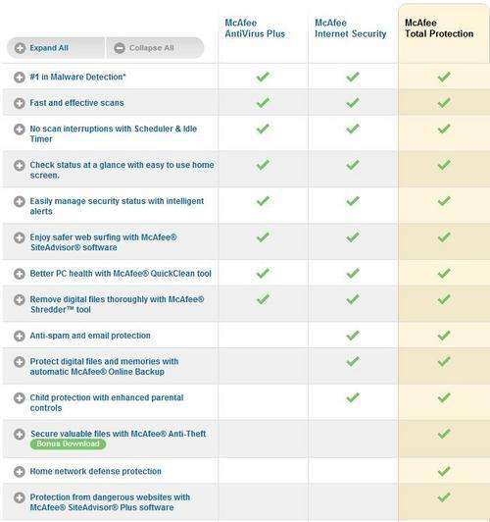490x522 pixels.
Task: Click plus icon beside Home network defense protection
Action: [x=20, y=472]
